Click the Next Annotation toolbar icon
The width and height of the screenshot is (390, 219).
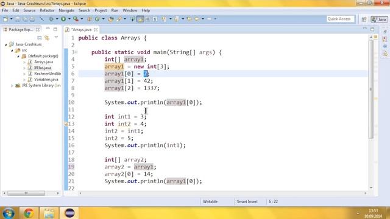click(164, 19)
